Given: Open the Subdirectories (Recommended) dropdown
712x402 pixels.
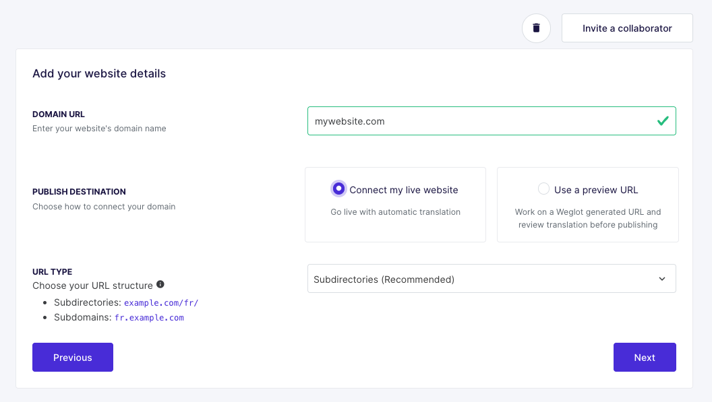Looking at the screenshot, I should click(492, 279).
